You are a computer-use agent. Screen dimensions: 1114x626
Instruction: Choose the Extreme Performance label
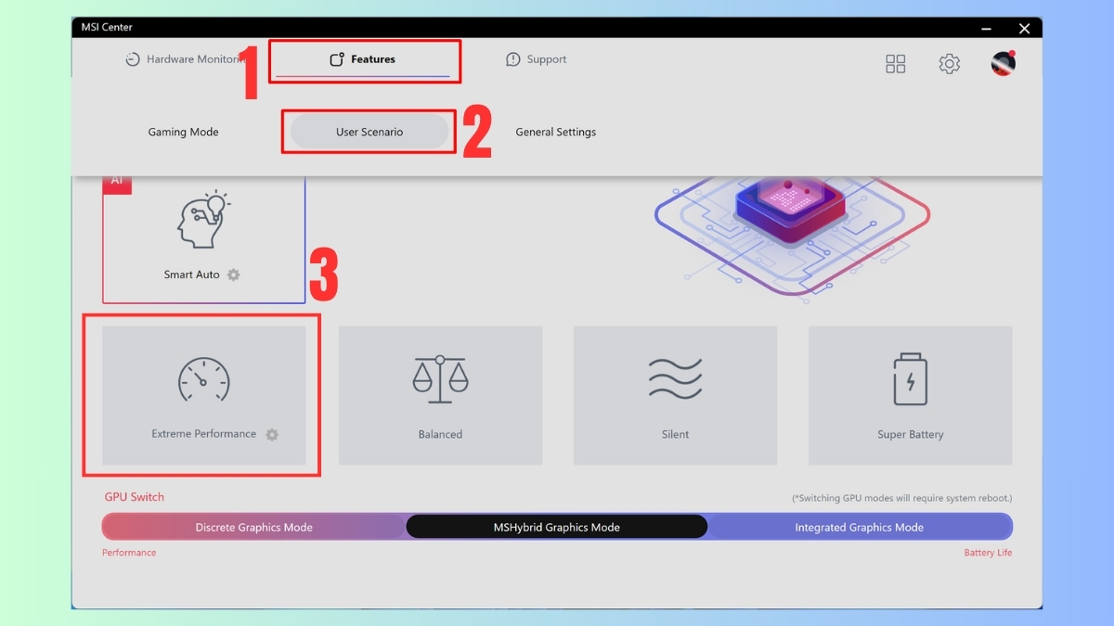203,434
